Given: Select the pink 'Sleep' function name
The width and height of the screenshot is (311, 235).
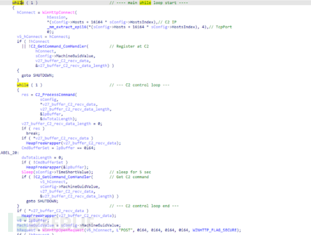Looking at the screenshot, I should coord(27,172).
